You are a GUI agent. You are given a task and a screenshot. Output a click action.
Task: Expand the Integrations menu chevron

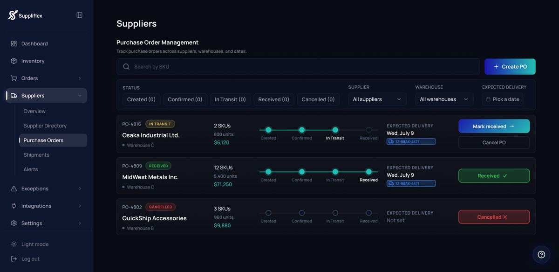click(x=80, y=206)
